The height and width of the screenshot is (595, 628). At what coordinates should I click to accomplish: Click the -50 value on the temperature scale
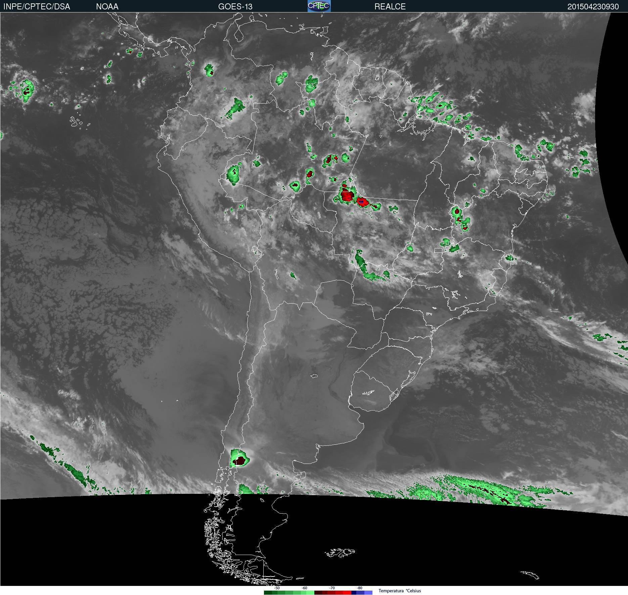point(277,588)
